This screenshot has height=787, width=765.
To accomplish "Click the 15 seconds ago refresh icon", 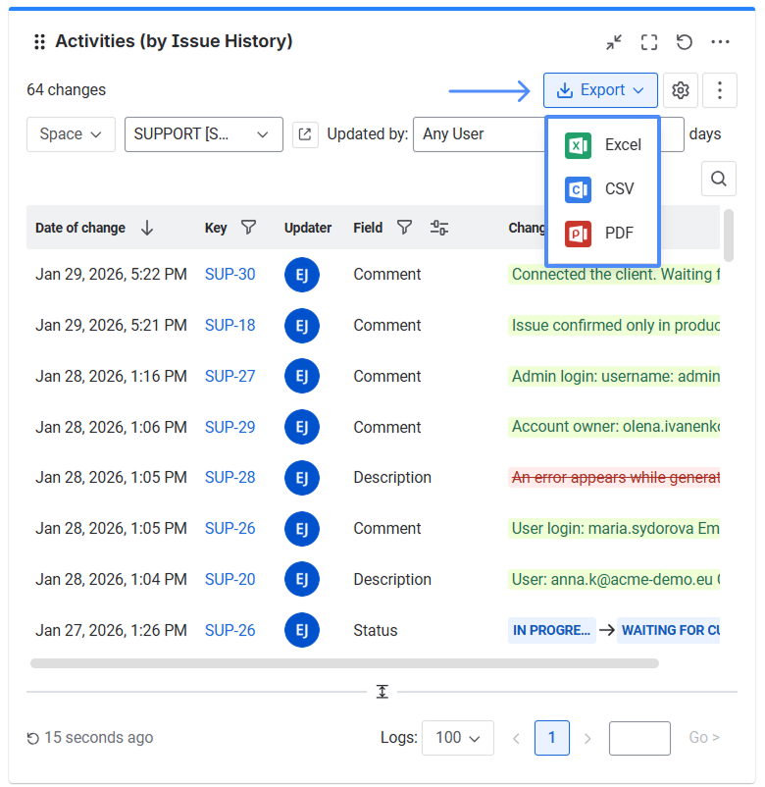I will pos(33,739).
